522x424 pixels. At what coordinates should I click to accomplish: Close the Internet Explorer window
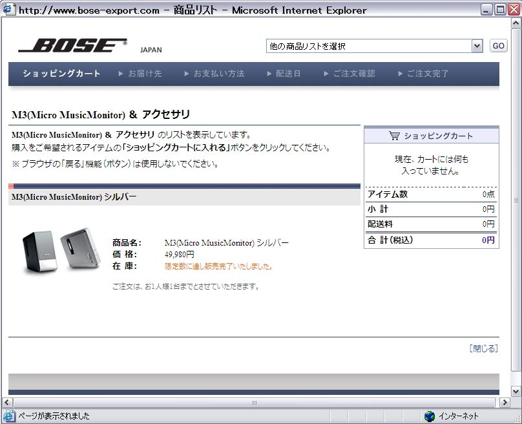514,9
